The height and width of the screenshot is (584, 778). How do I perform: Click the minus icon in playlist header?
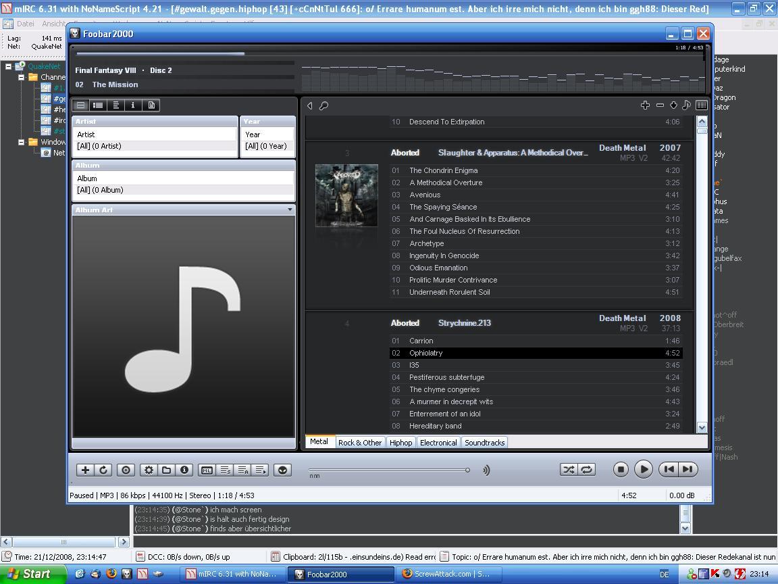[660, 105]
